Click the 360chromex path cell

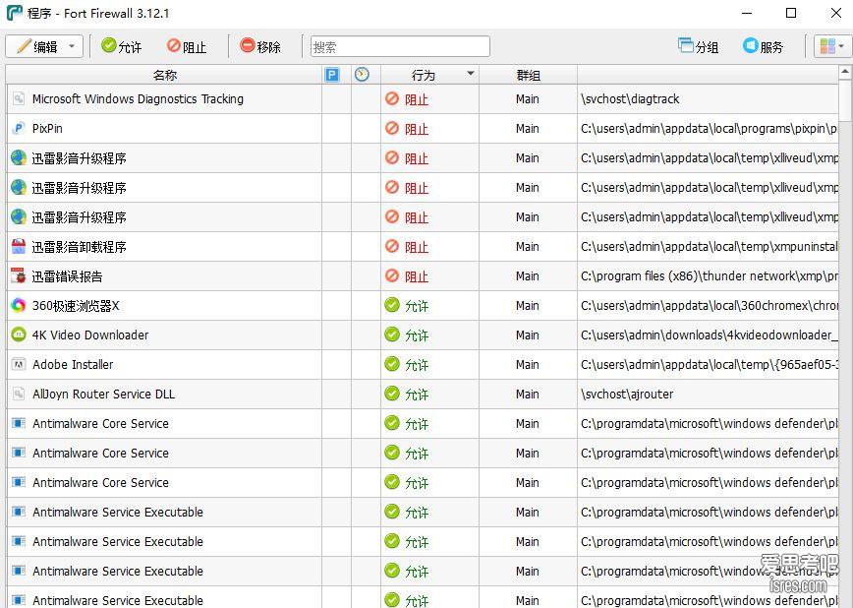point(709,306)
